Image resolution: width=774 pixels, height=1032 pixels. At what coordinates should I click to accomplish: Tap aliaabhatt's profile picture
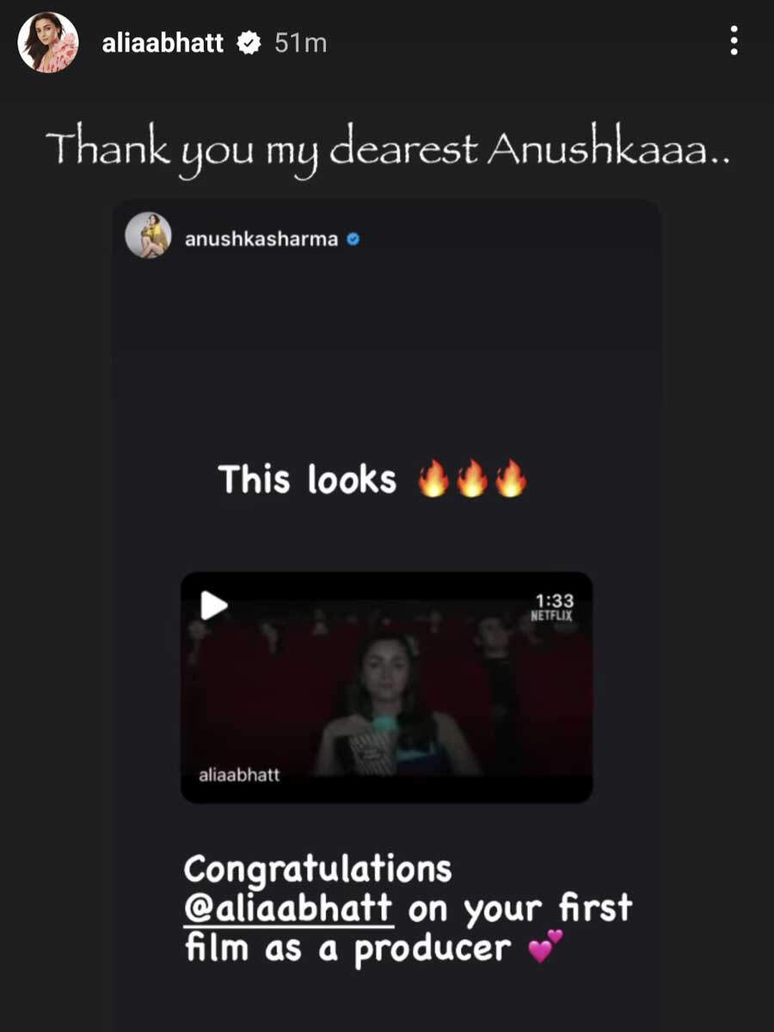[48, 42]
